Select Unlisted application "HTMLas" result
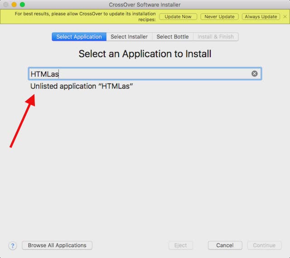The height and width of the screenshot is (258, 290). (x=82, y=86)
